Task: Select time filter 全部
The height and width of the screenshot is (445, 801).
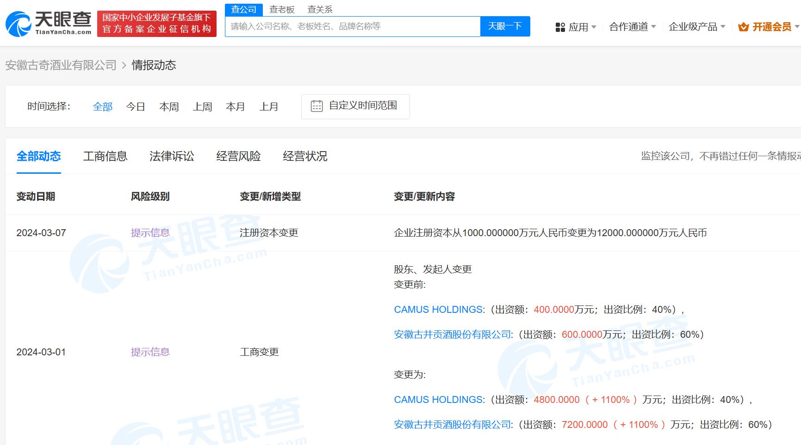Action: coord(103,107)
